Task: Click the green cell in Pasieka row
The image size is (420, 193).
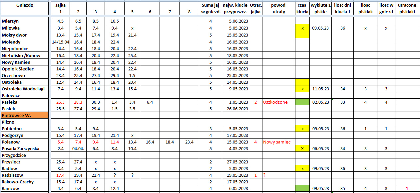Action: click(302, 102)
